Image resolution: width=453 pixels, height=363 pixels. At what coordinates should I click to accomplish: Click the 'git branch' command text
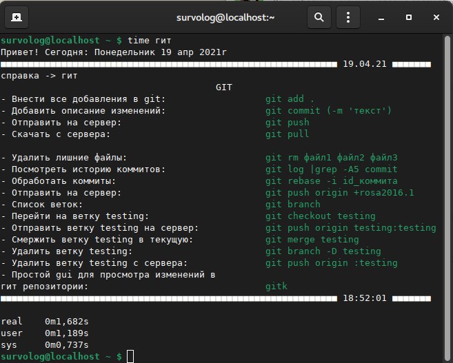click(x=293, y=205)
